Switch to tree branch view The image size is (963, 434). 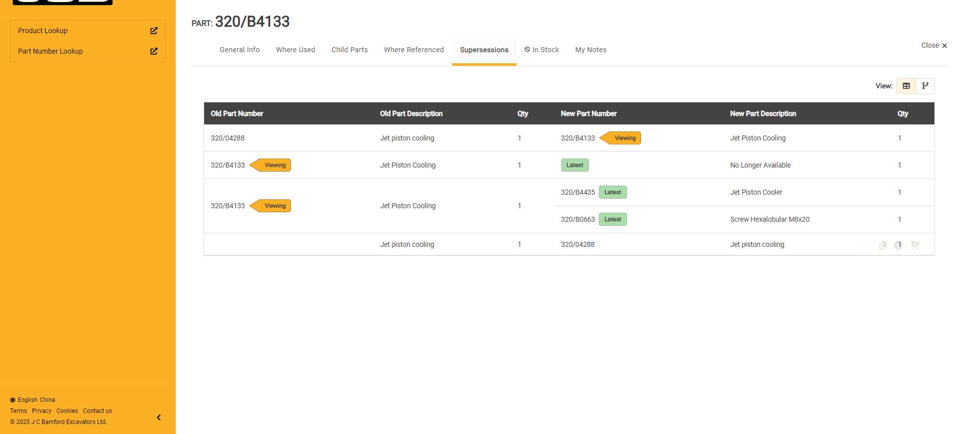tap(925, 86)
